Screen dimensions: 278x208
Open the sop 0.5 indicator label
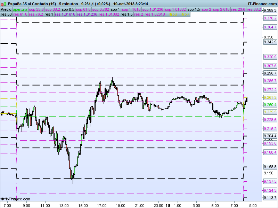(68, 10)
